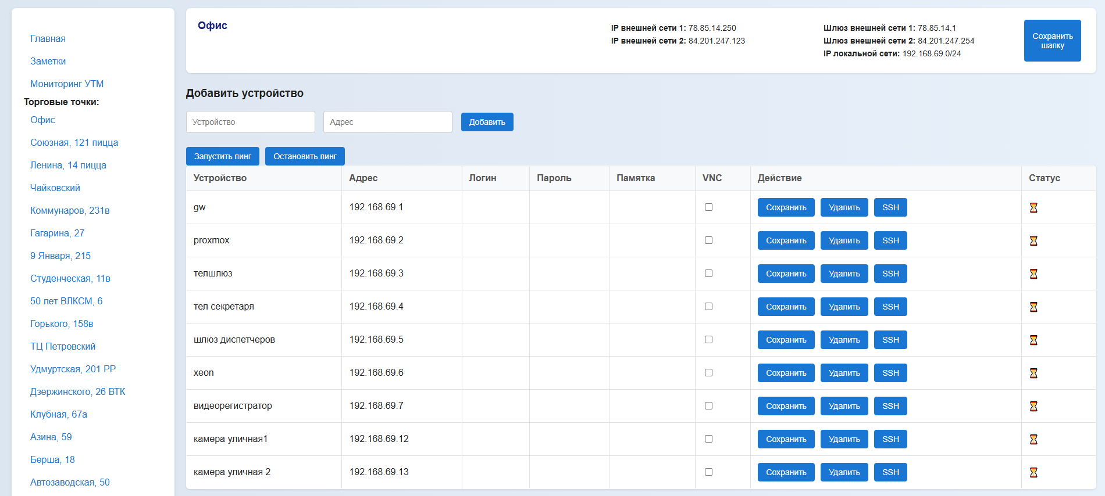Enable VNC checkbox for gw device
Image resolution: width=1105 pixels, height=496 pixels.
coord(708,207)
